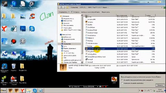
Task: Select Домашняя группа in the navigation pane
Action: [68, 39]
